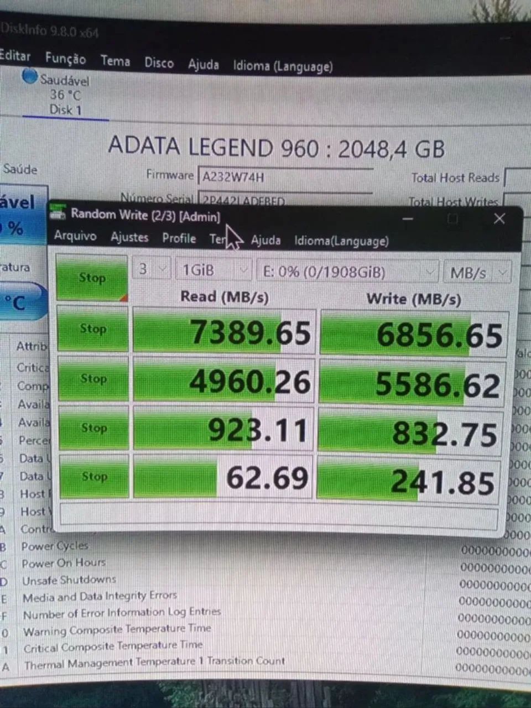Stop the test in the 7389.65 row
Image resolution: width=531 pixels, height=708 pixels.
pos(92,329)
